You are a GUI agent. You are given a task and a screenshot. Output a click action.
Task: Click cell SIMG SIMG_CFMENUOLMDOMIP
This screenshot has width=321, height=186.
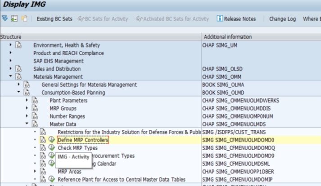[x=237, y=179]
